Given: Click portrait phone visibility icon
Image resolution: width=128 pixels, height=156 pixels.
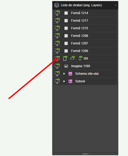Looking at the screenshot, I should coord(80,58).
